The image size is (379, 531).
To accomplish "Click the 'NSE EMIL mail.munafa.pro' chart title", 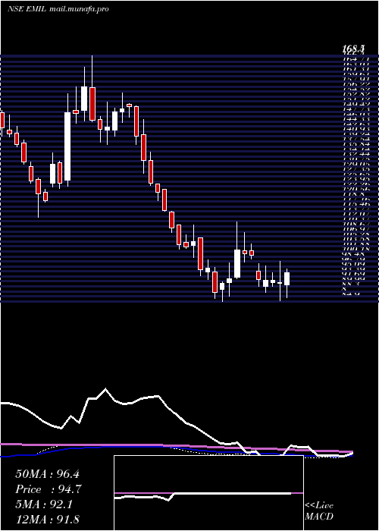I will pos(58,9).
